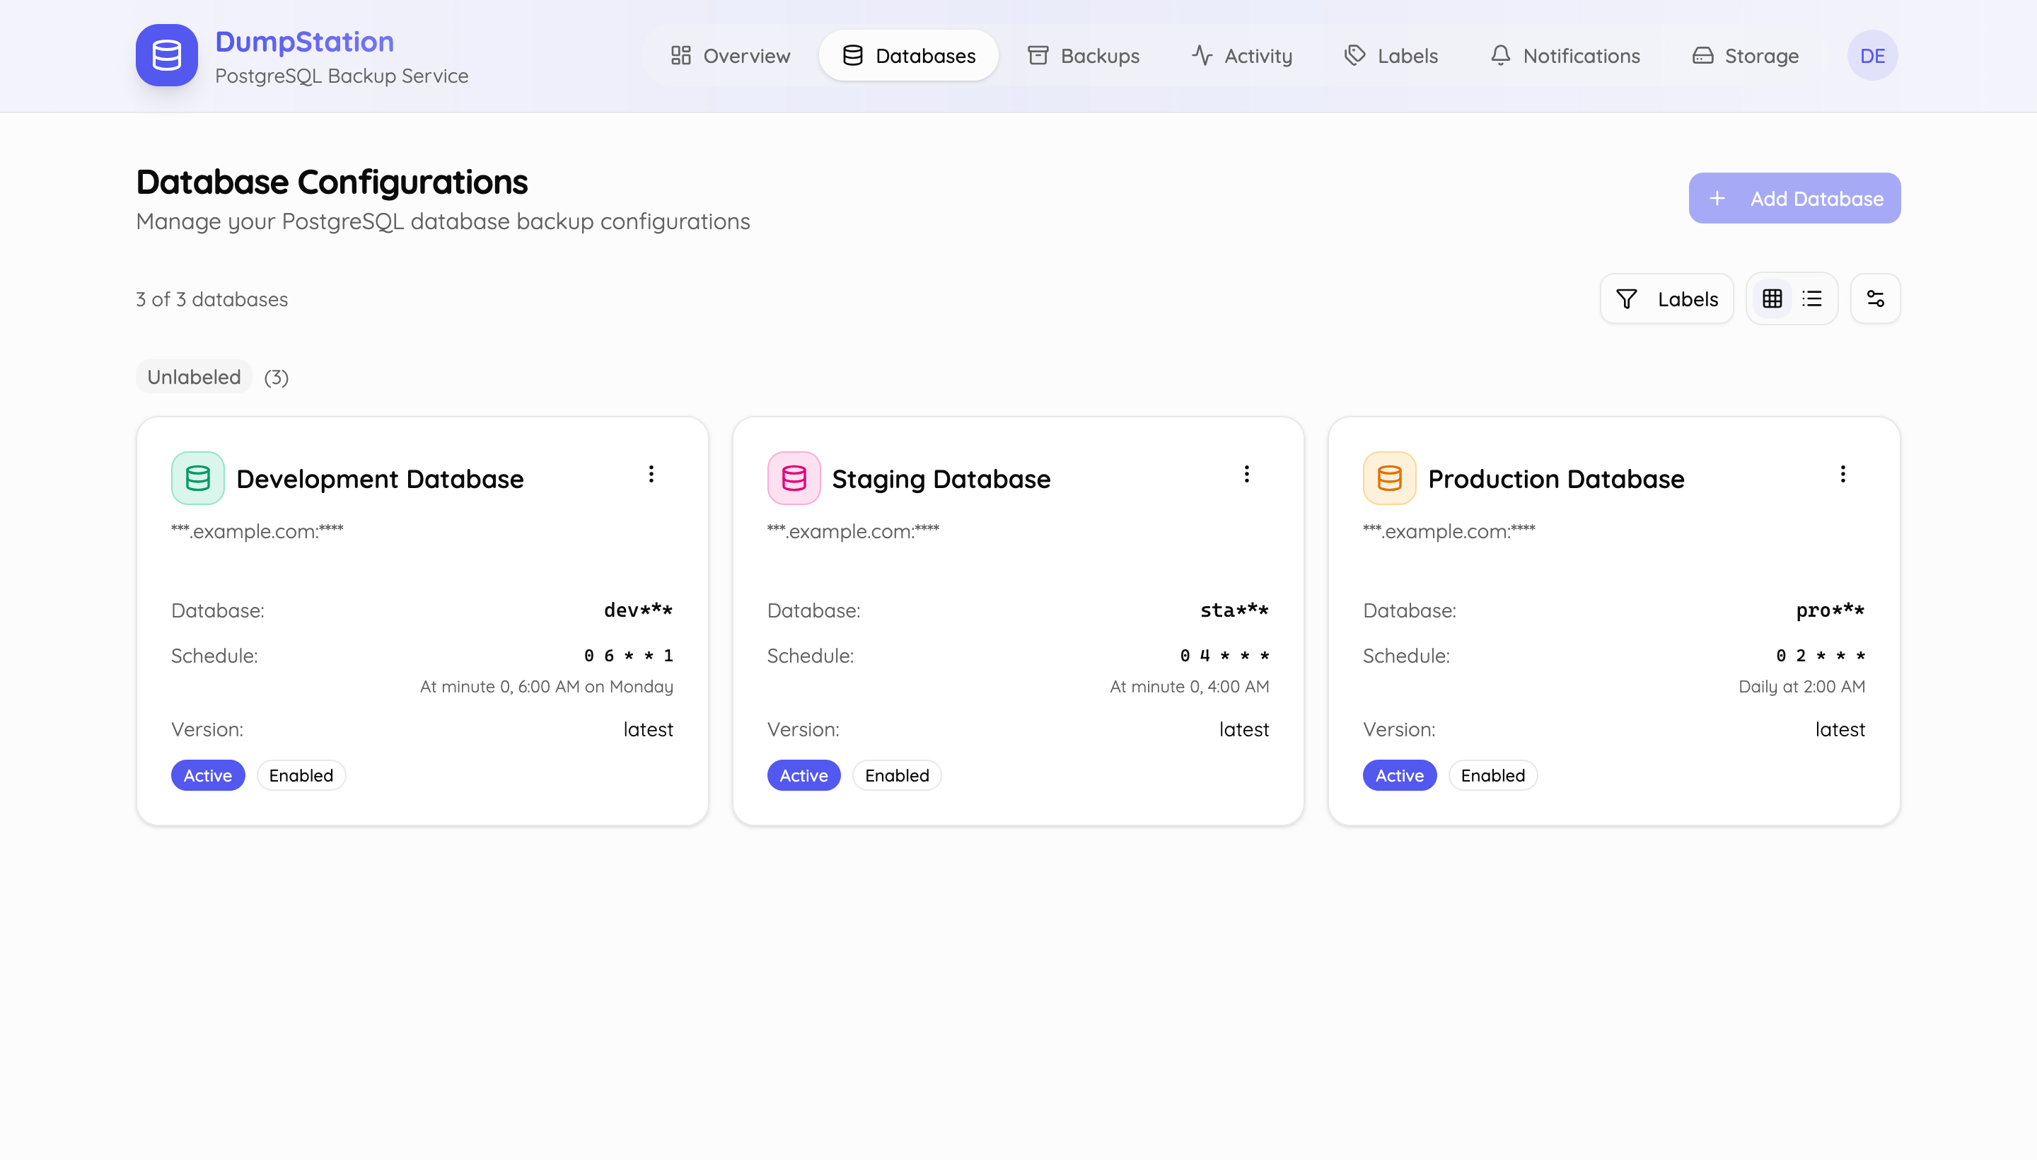Open Production Database kebab menu

tap(1842, 475)
